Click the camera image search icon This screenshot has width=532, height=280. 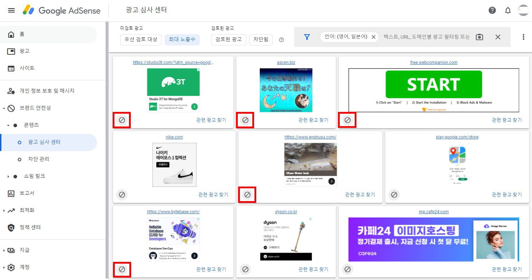(479, 37)
